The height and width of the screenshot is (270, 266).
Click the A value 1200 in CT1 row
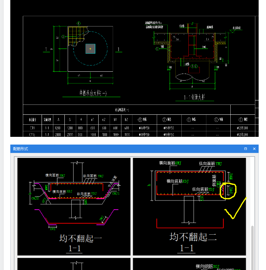coord(58,128)
